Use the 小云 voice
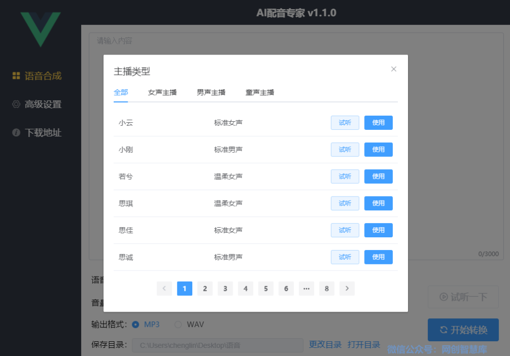The width and height of the screenshot is (510, 356). point(378,122)
